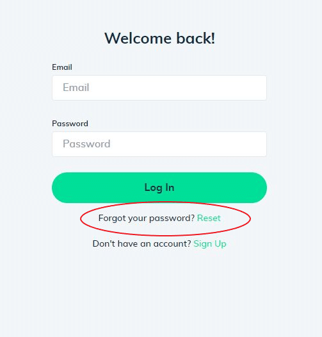
Task: Click the rounded Log In pill button
Action: tap(159, 188)
